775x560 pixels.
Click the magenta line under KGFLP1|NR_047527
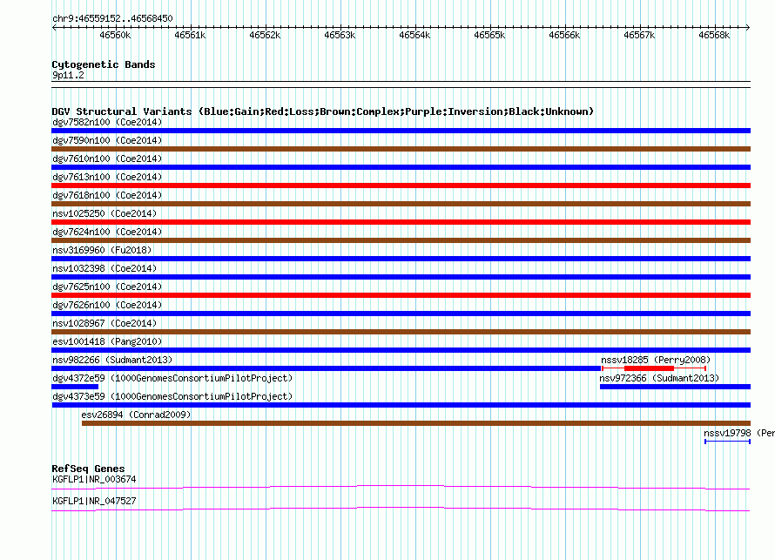[401, 509]
